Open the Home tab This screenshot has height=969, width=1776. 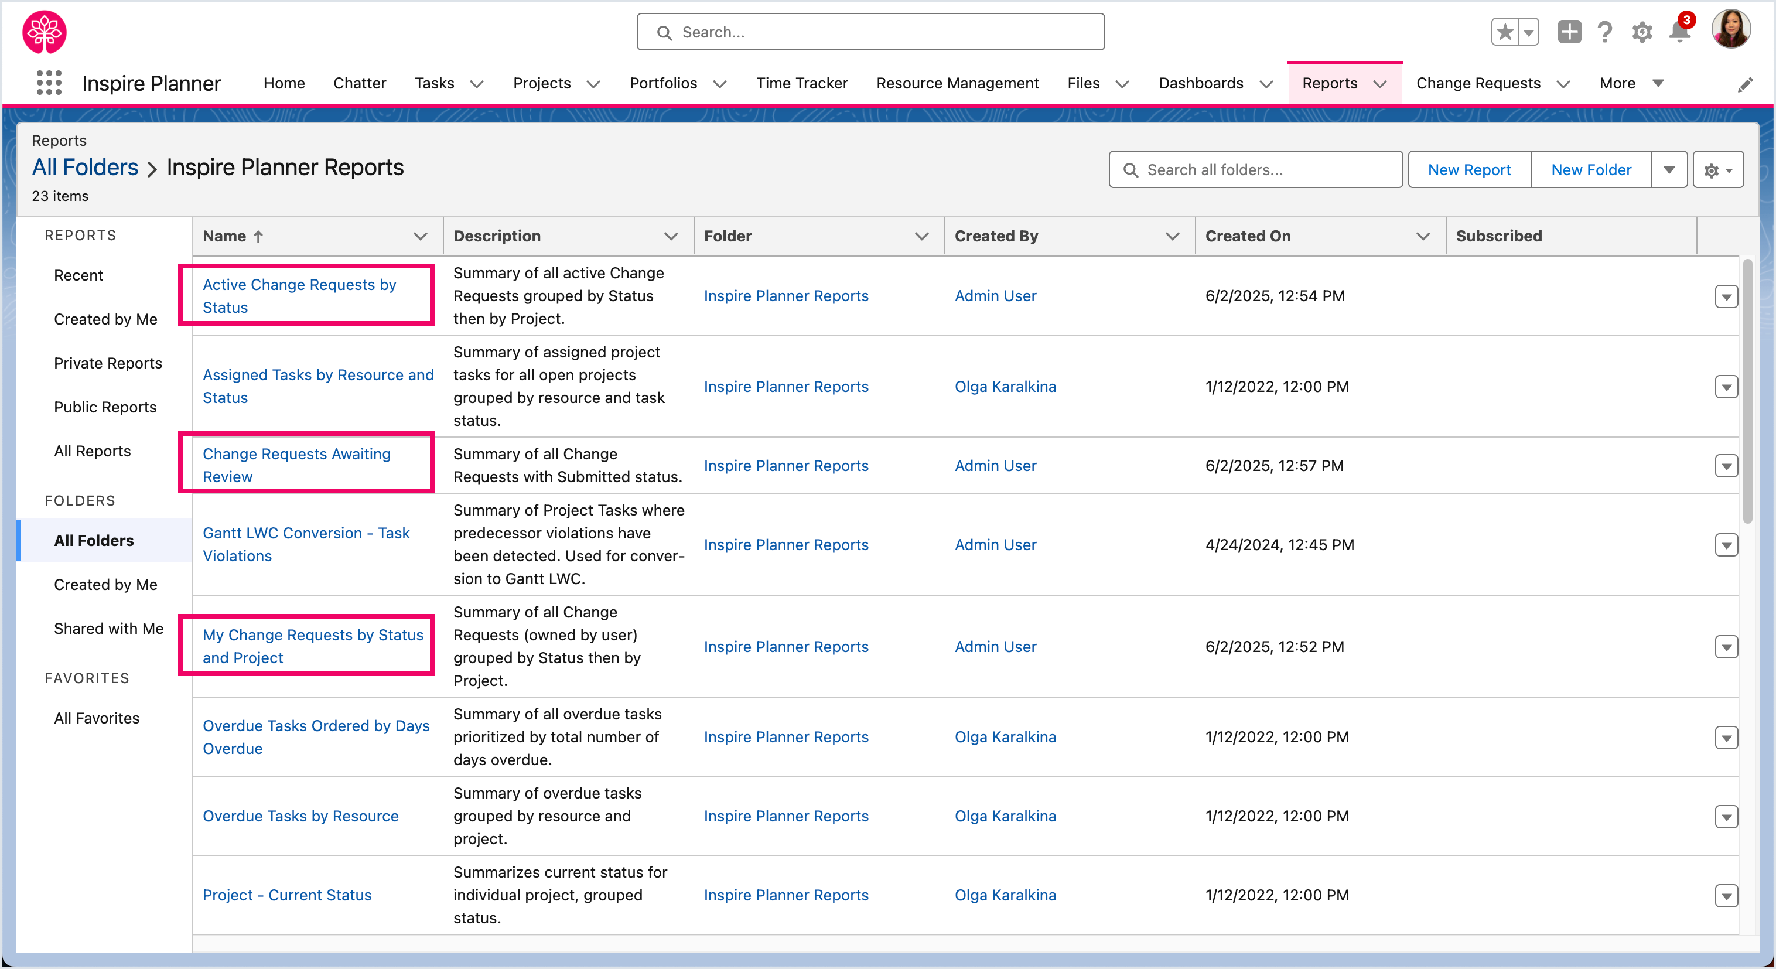284,83
